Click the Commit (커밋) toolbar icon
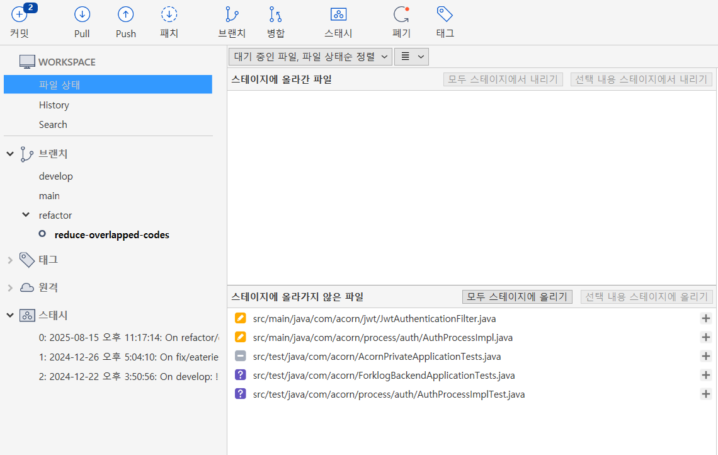The image size is (718, 455). click(20, 15)
